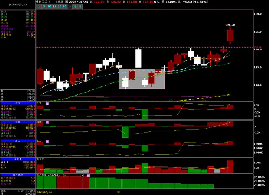269x195 pixels.
Task: Click the 投信持股(張) 410992 row
Action: (x=18, y=128)
